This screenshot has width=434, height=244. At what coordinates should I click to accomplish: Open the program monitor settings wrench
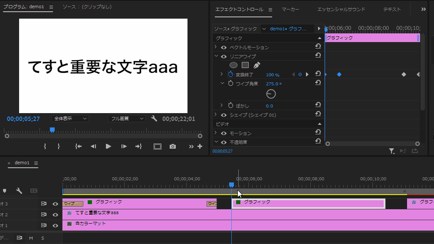point(154,119)
